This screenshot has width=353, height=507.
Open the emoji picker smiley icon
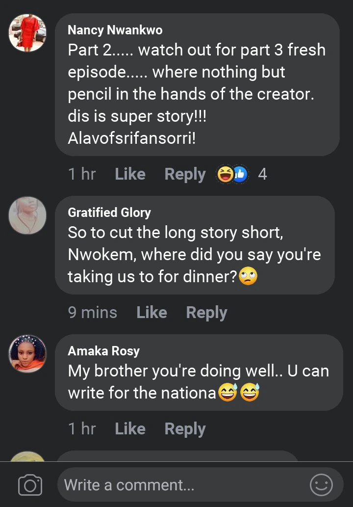[321, 485]
